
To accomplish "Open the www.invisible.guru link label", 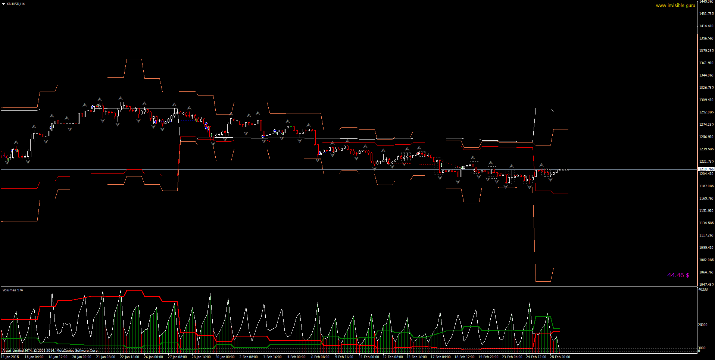I will pyautogui.click(x=675, y=6).
